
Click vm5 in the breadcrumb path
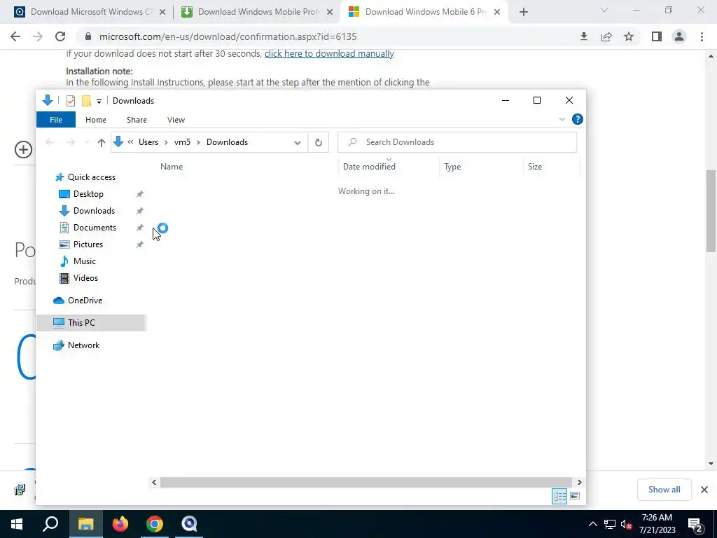point(182,142)
